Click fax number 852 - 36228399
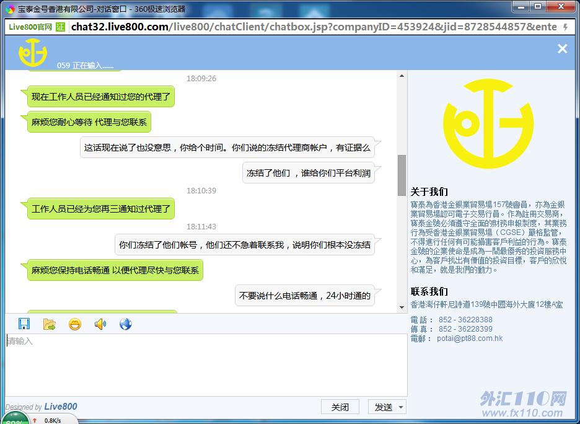Image resolution: width=580 pixels, height=424 pixels. pyautogui.click(x=465, y=329)
